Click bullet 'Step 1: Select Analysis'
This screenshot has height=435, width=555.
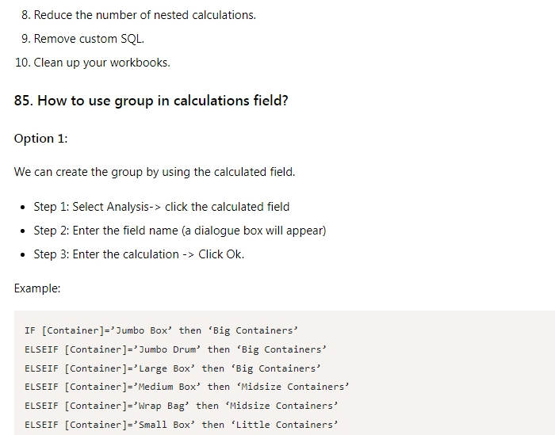click(x=162, y=207)
